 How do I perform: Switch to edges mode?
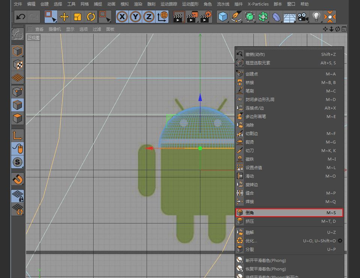[18, 105]
